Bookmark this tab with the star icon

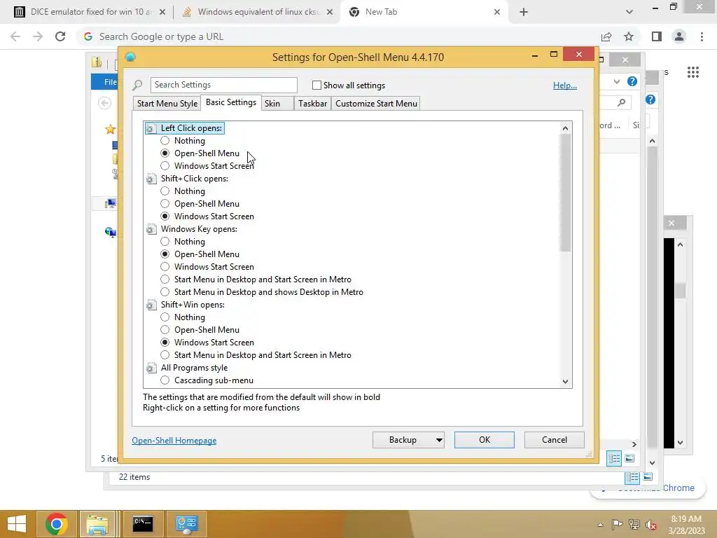click(629, 36)
